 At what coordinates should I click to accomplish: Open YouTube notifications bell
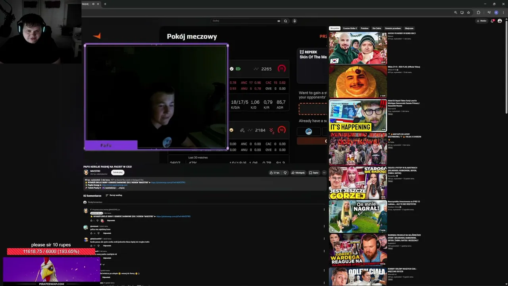[493, 21]
